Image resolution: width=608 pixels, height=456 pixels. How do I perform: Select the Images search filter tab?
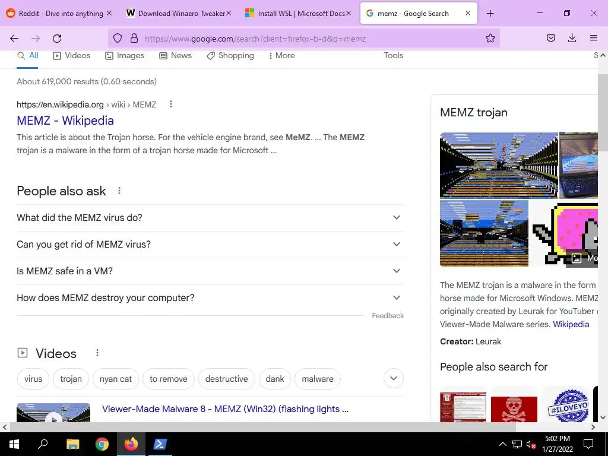pyautogui.click(x=125, y=55)
